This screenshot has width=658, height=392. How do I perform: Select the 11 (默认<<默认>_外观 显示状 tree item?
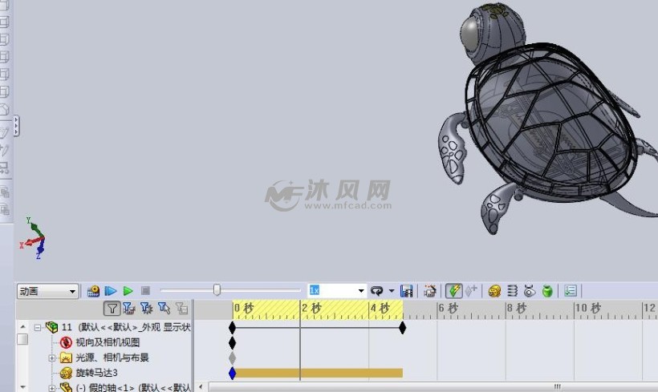pos(126,327)
